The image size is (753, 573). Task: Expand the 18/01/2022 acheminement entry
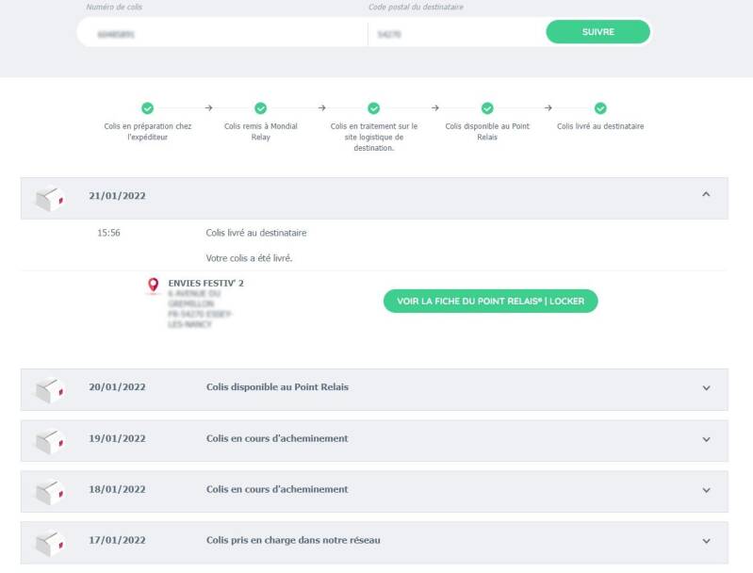(x=706, y=490)
